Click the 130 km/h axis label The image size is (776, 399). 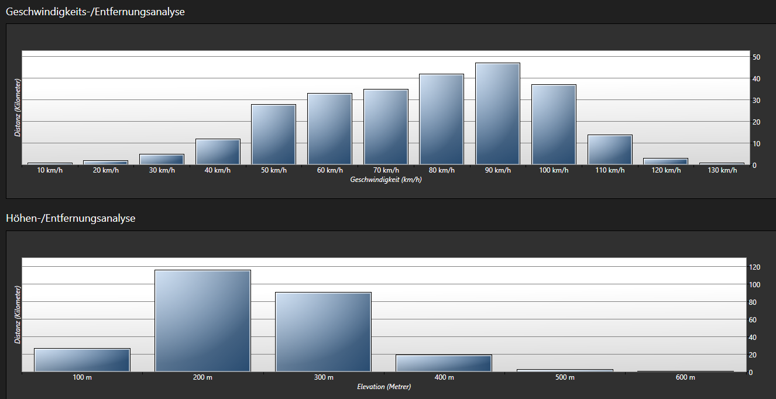tap(722, 170)
